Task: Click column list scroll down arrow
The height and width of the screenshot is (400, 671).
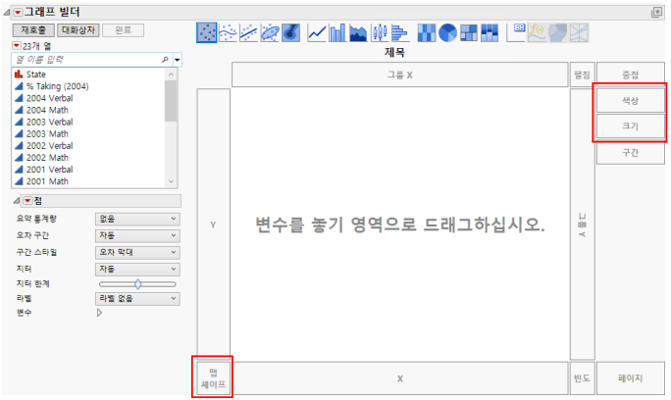Action: coord(171,181)
